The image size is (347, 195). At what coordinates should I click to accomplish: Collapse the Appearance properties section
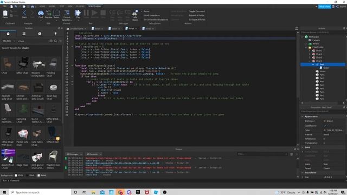pyautogui.click(x=303, y=116)
